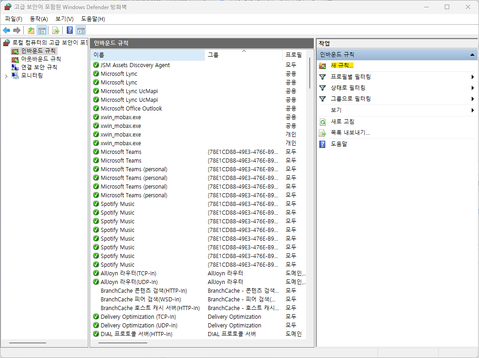
Task: Select 모니터링 label in the tree
Action: [x=32, y=76]
